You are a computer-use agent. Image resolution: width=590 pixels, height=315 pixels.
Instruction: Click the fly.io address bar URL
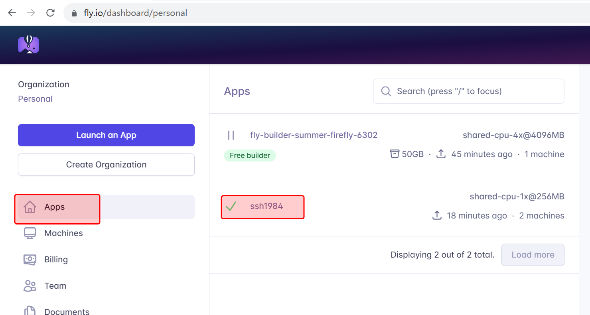136,13
